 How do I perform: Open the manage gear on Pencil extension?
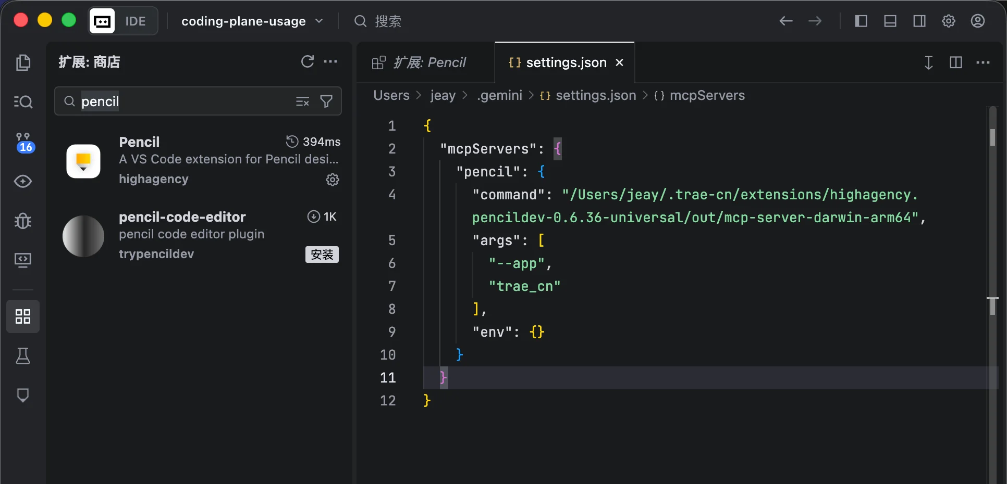(x=333, y=180)
